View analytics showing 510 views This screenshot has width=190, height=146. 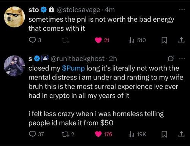[x=137, y=40]
